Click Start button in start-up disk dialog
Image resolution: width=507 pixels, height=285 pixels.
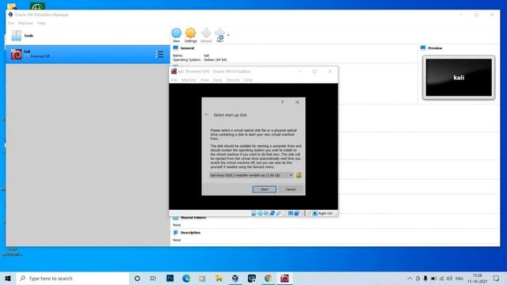(x=264, y=189)
